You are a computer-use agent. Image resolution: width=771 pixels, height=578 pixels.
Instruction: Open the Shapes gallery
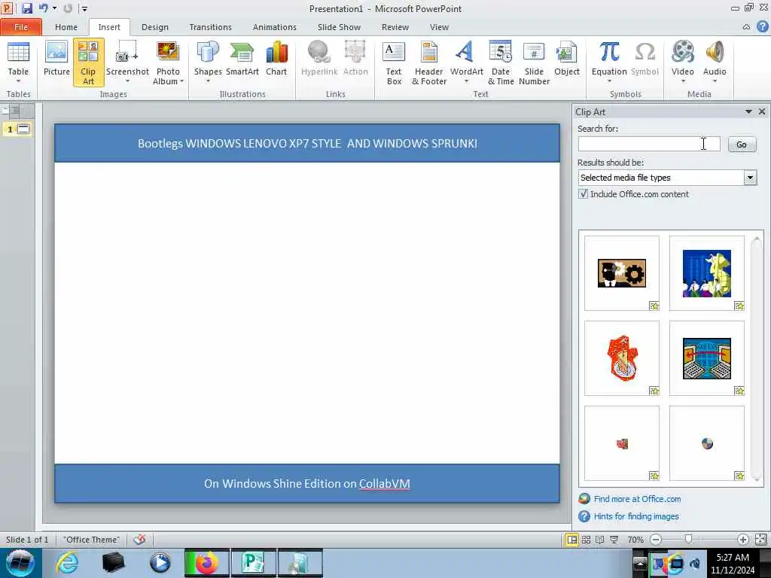[x=208, y=62]
